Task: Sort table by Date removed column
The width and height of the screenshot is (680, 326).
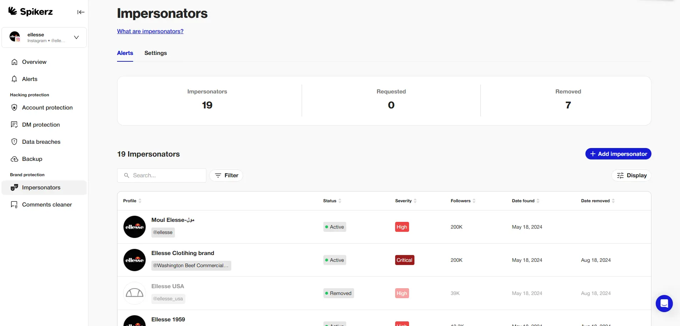Action: click(598, 201)
